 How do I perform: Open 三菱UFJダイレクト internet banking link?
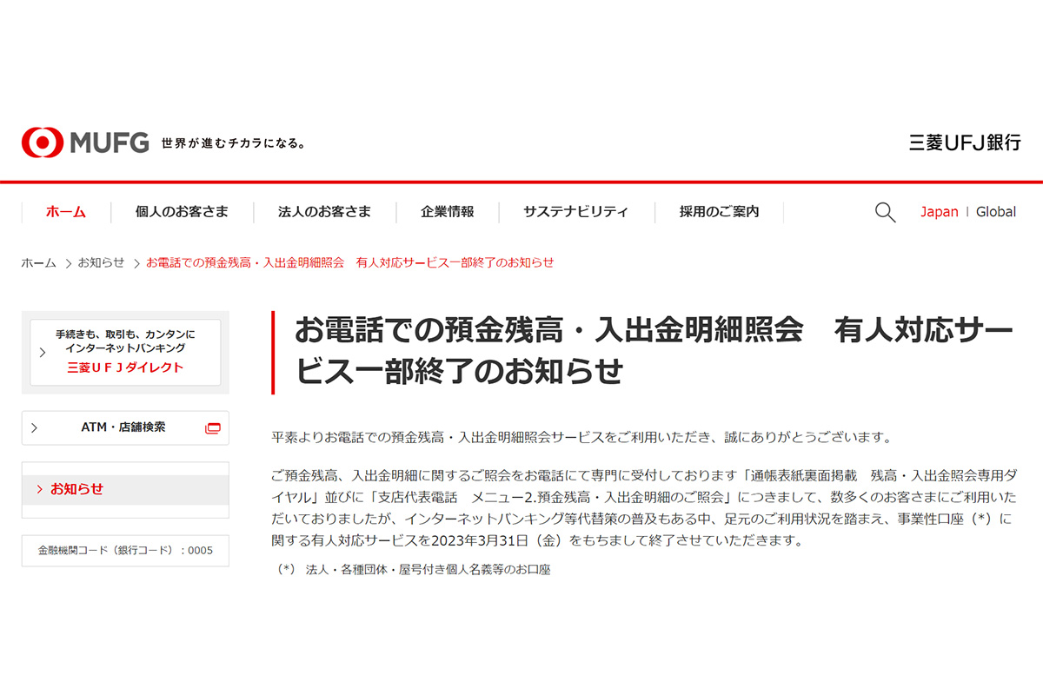[126, 366]
